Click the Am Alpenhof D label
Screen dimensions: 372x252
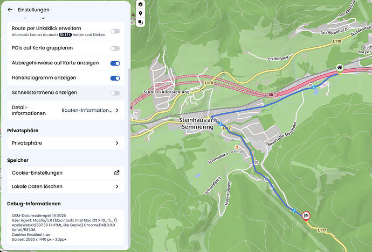click(334, 31)
